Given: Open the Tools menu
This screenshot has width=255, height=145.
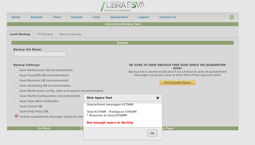Looking at the screenshot, I should (x=57, y=17).
